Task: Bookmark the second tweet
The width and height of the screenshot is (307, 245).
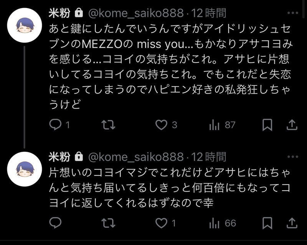Action: click(x=267, y=223)
